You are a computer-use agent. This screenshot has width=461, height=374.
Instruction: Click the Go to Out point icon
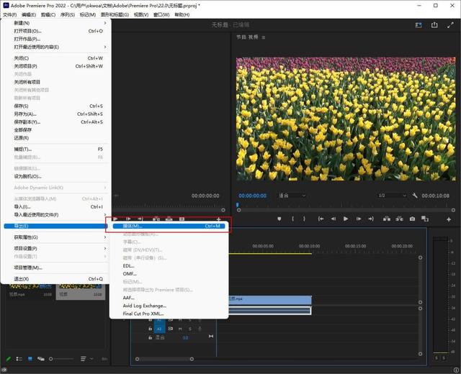tap(372, 219)
